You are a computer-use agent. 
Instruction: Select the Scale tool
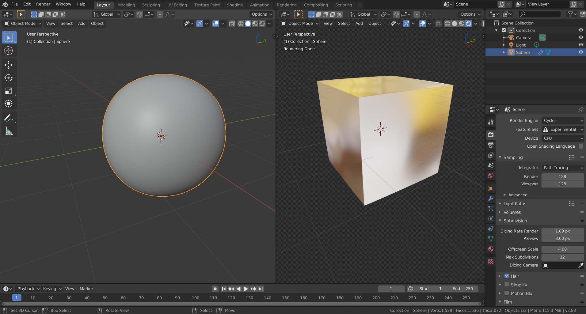9,90
